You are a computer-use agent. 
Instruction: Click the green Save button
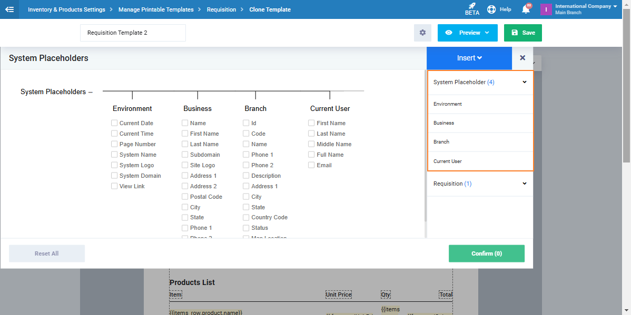coord(522,33)
